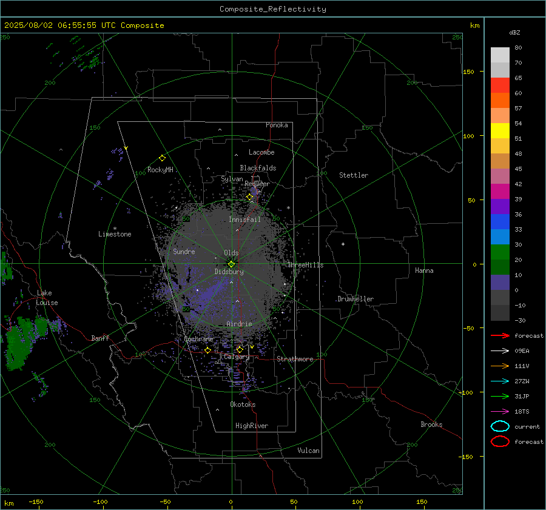Click the HighRiver town label
This screenshot has height=510, width=546.
pyautogui.click(x=252, y=426)
